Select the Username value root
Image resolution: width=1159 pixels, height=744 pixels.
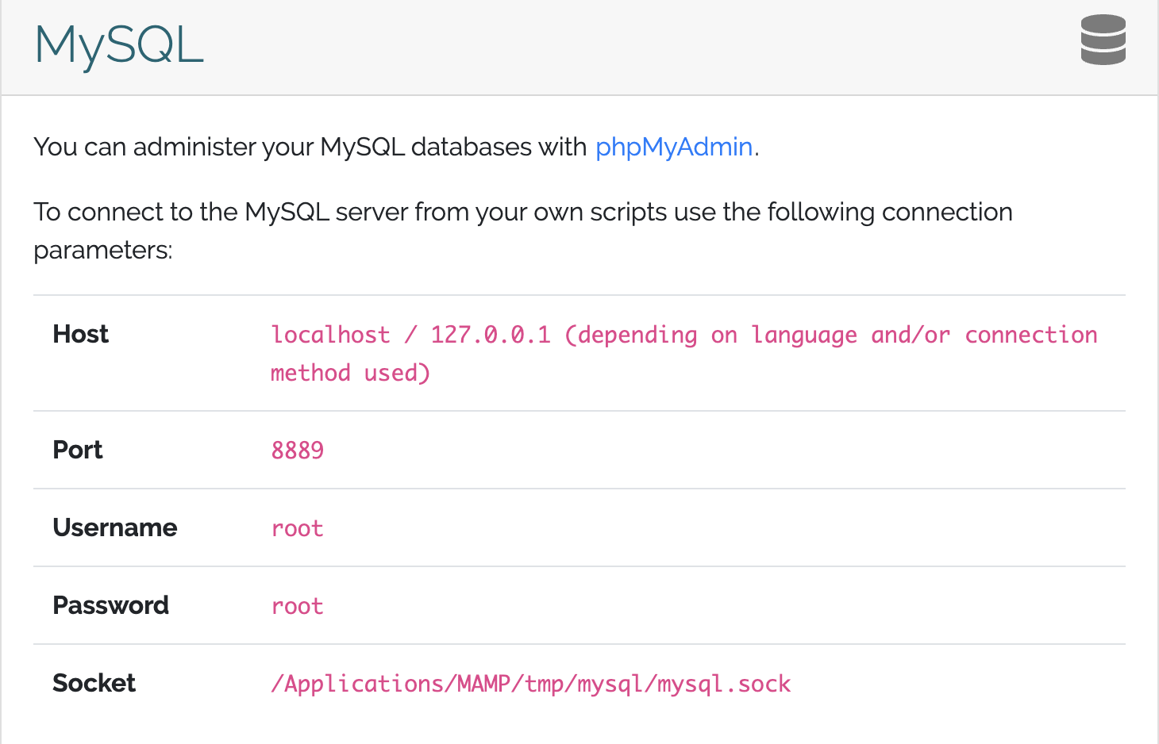coord(297,527)
